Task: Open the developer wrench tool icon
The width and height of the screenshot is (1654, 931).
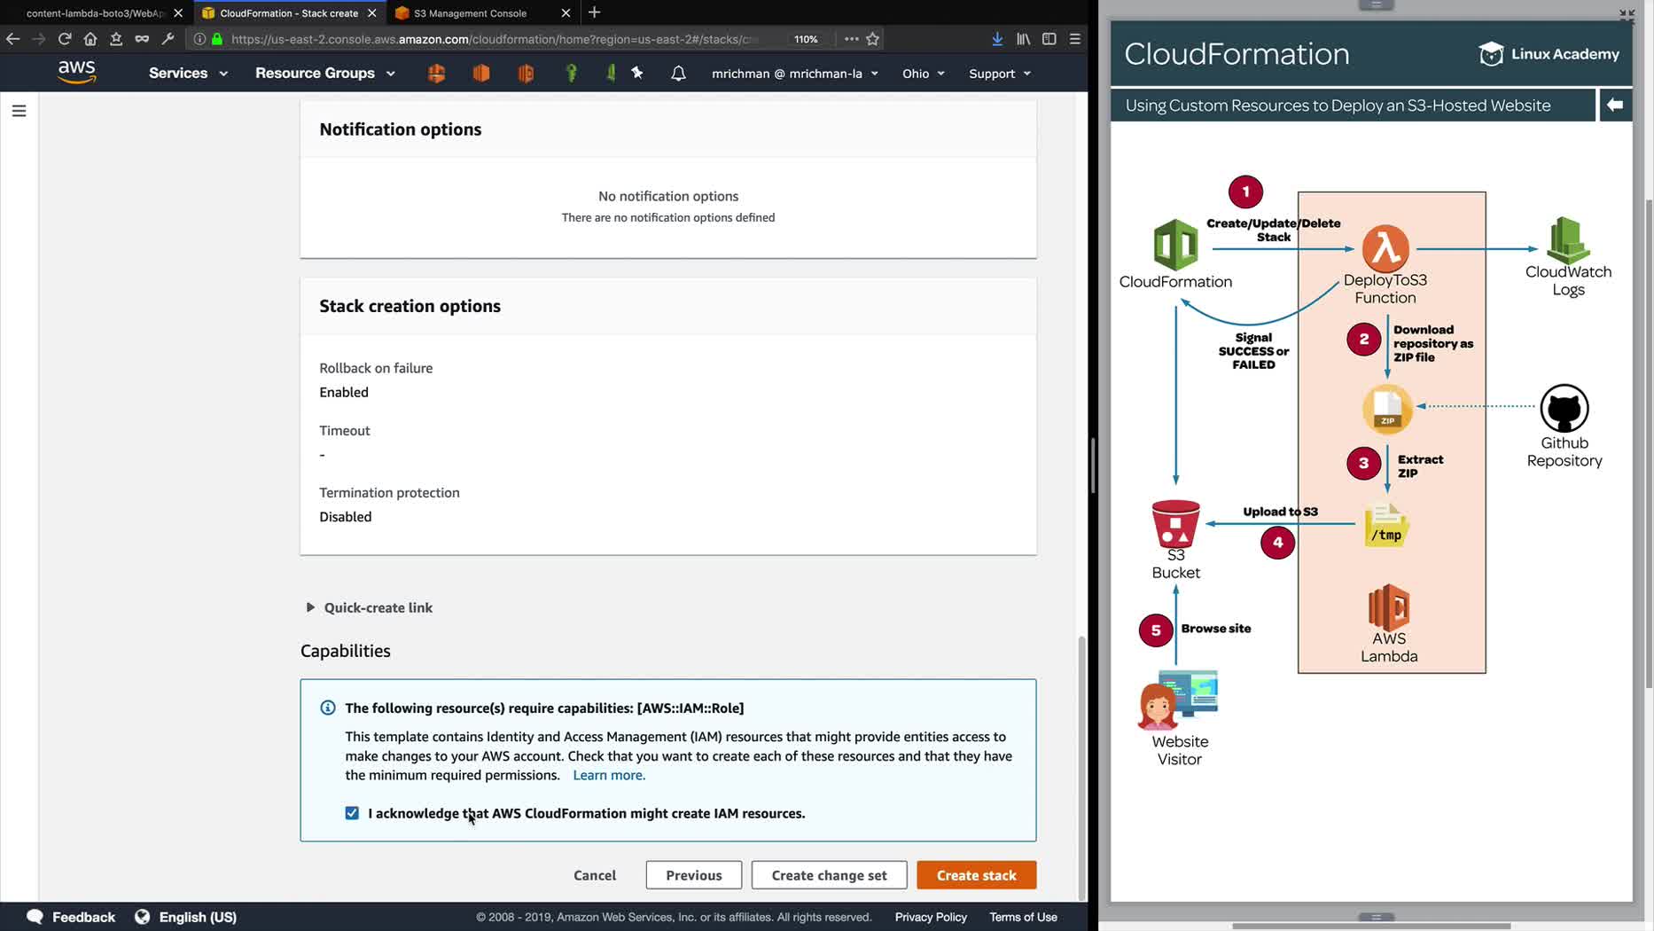Action: pos(168,39)
